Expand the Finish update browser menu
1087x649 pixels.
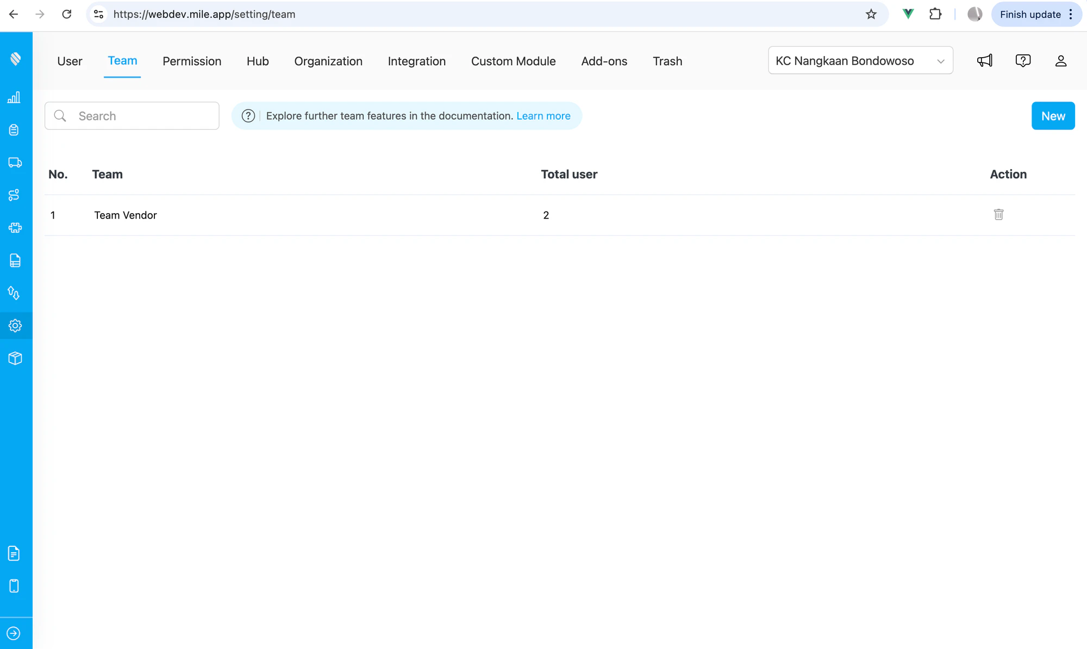(x=1071, y=14)
